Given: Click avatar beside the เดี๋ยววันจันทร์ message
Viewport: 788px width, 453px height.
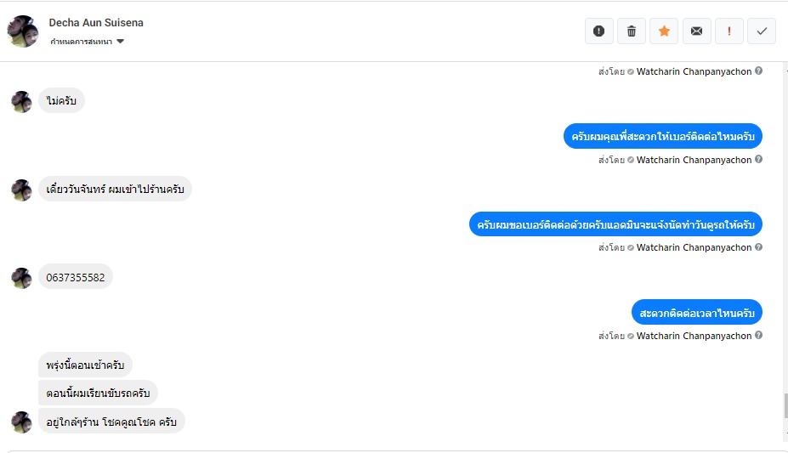Looking at the screenshot, I should pyautogui.click(x=21, y=190).
